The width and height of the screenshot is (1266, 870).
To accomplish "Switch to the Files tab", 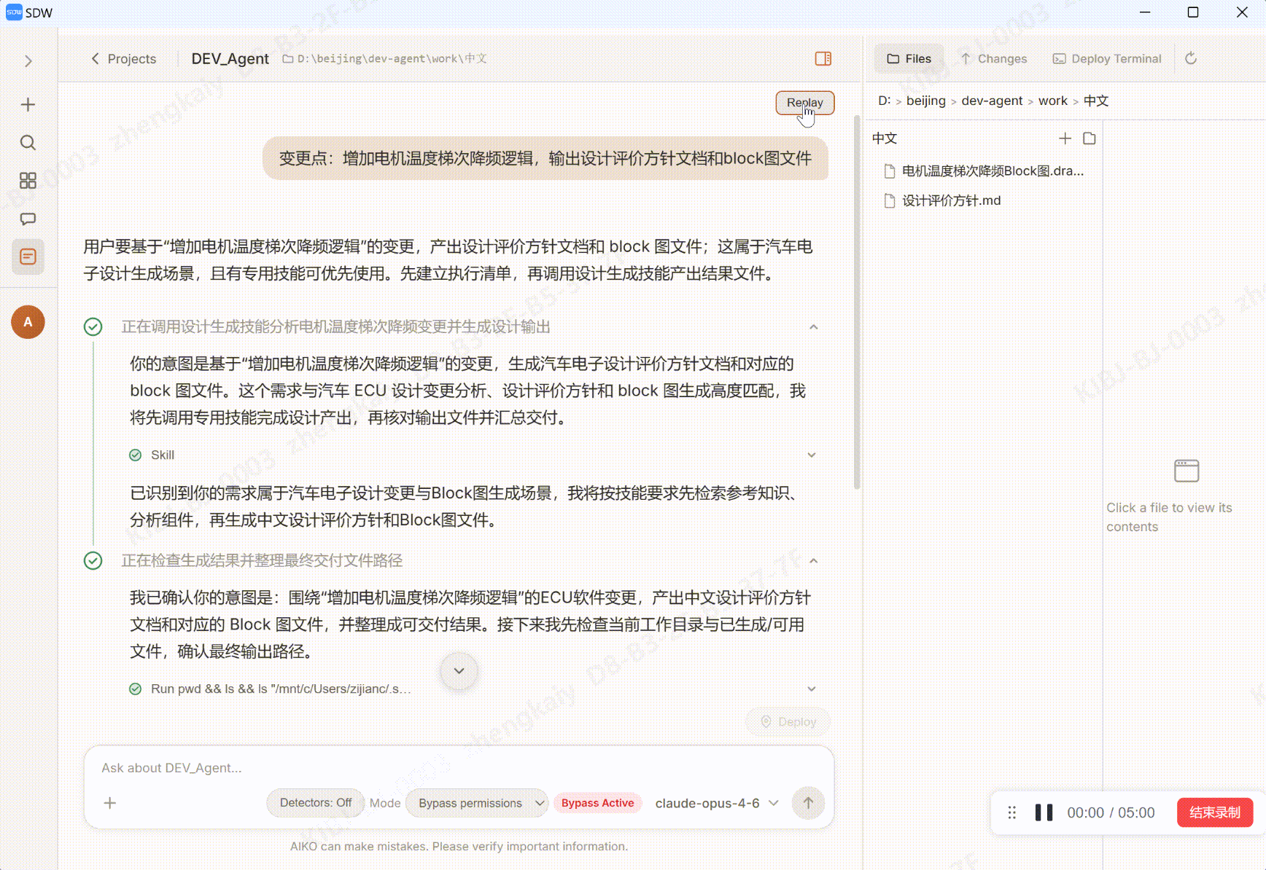I will 909,59.
